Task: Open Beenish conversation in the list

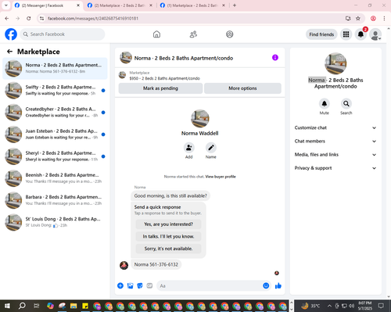Action: 55,178
